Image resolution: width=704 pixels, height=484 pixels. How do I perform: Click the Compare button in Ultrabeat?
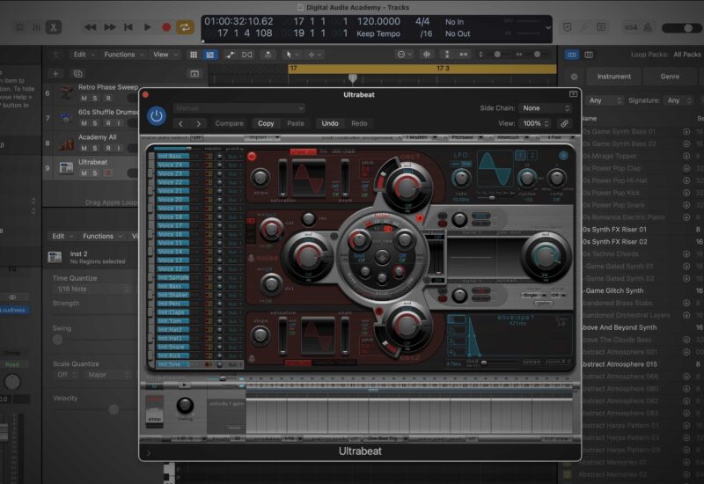[x=229, y=123]
